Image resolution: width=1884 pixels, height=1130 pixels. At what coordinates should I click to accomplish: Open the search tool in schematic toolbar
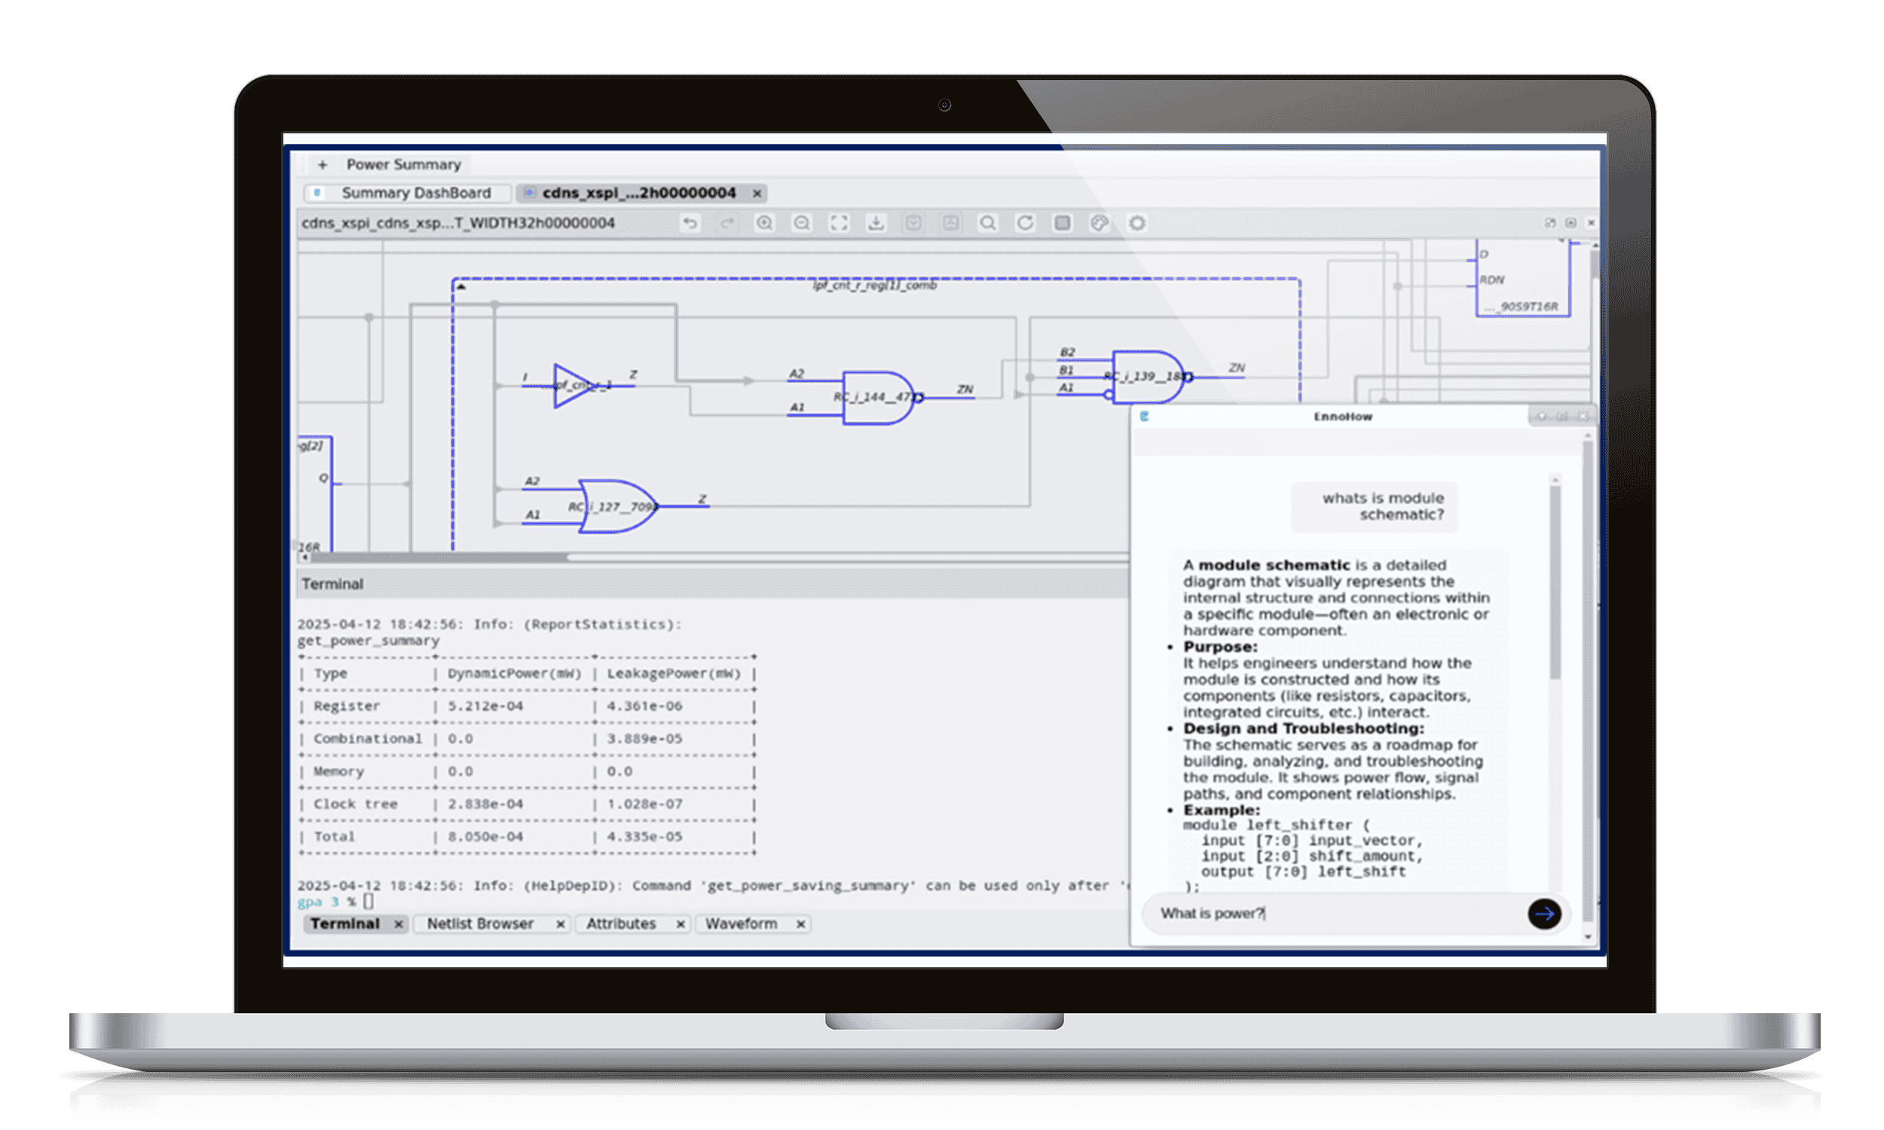pyautogui.click(x=988, y=223)
